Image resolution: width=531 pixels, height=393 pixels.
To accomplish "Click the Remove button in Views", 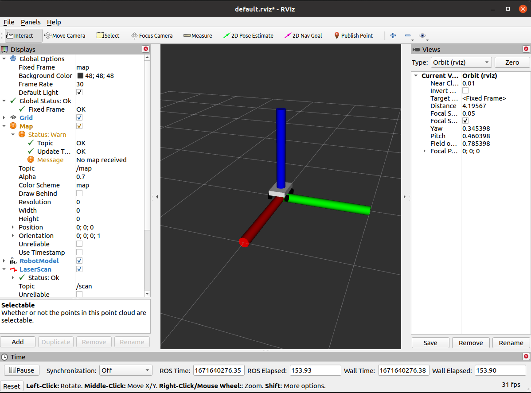I will click(x=471, y=343).
